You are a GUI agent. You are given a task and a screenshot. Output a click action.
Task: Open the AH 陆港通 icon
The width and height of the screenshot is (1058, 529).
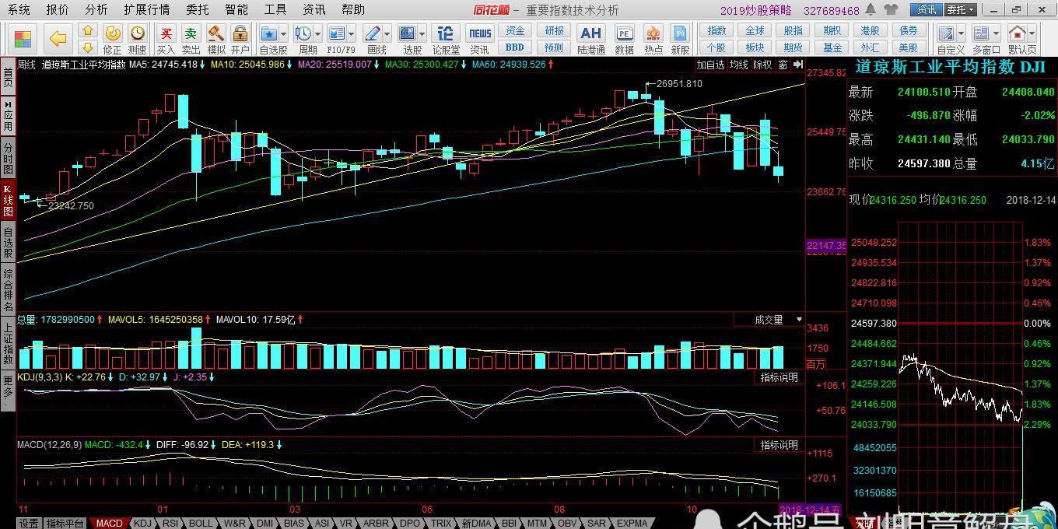591,39
